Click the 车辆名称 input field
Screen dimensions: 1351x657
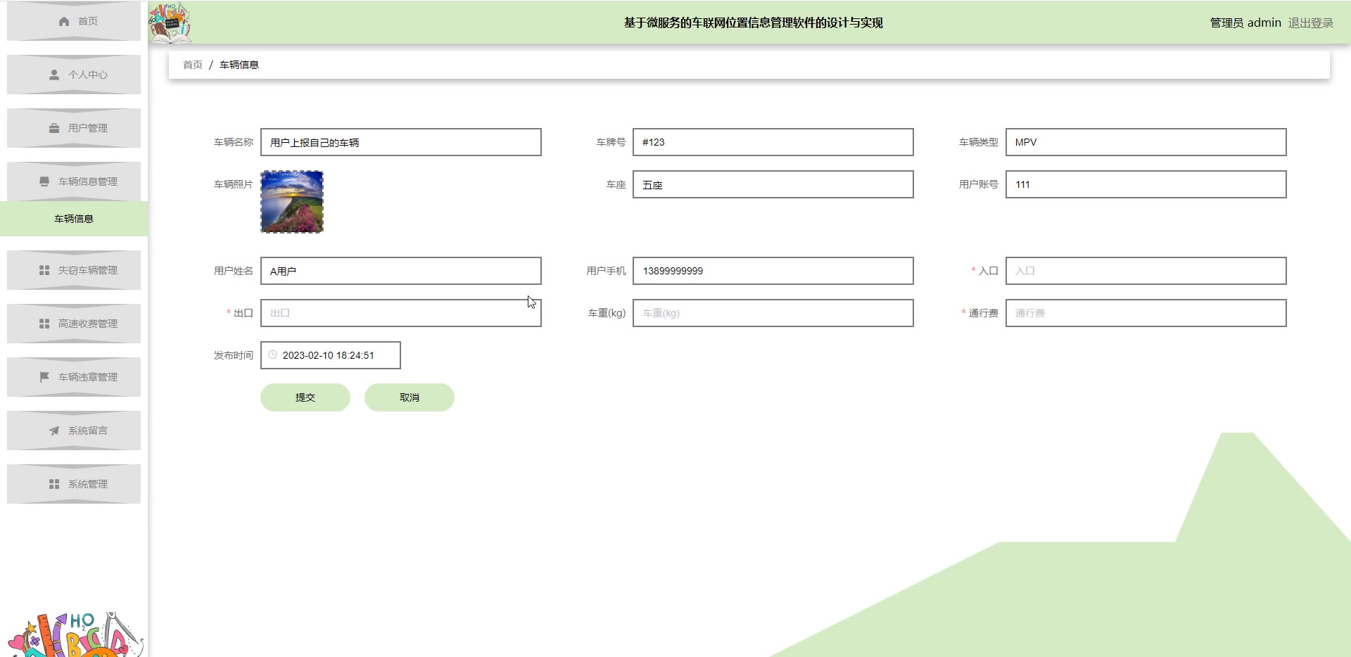401,142
